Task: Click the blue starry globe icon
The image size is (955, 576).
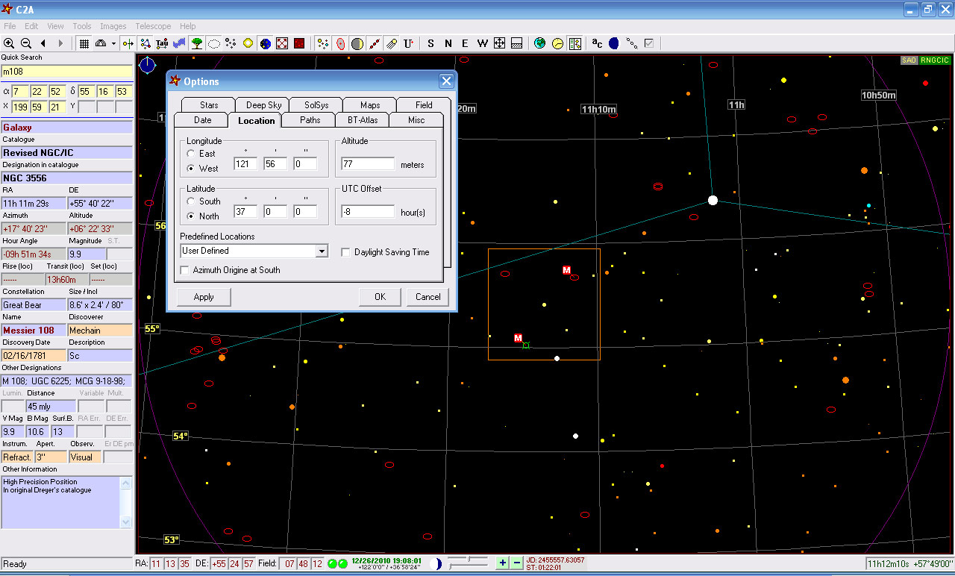Action: [x=266, y=43]
